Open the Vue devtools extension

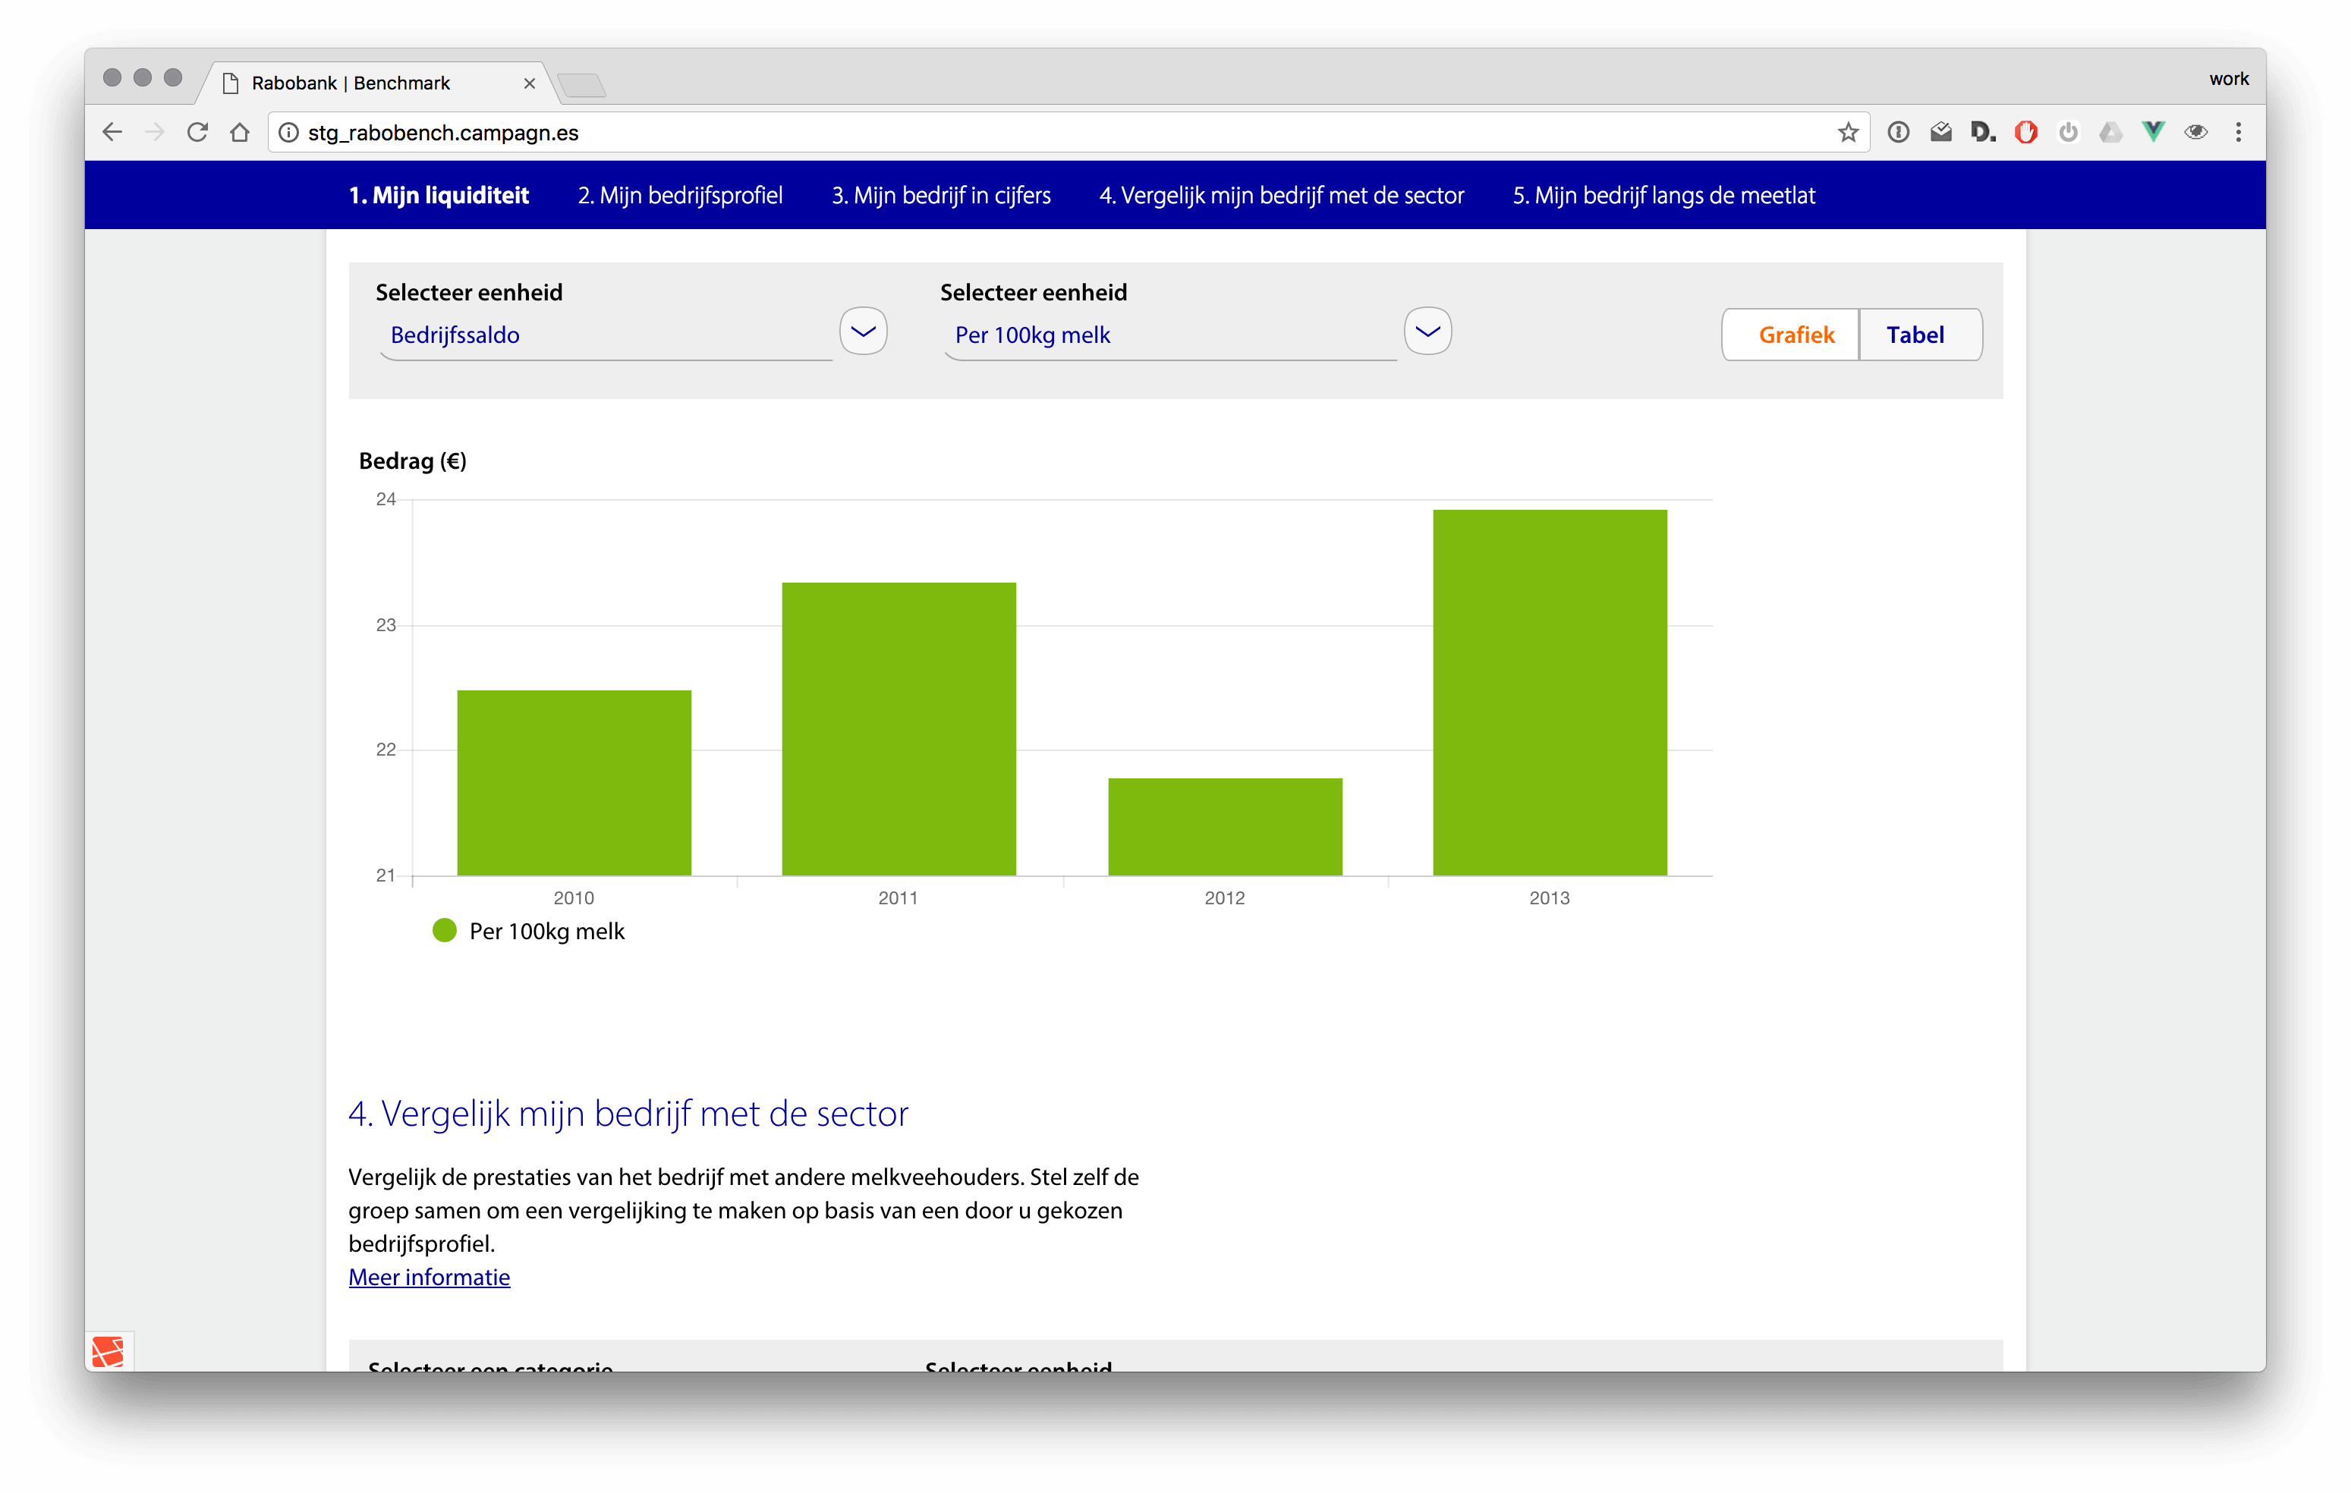(x=2152, y=132)
